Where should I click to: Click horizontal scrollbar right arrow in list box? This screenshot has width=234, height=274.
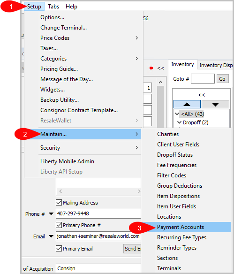[139, 191]
